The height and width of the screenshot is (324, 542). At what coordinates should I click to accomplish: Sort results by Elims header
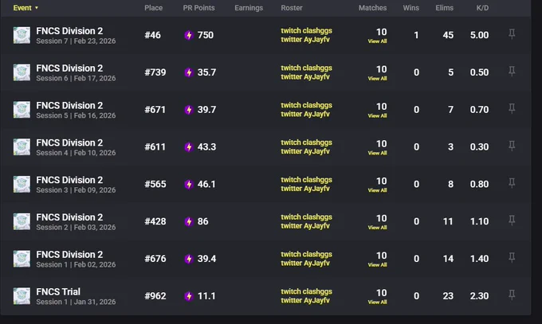(x=444, y=8)
